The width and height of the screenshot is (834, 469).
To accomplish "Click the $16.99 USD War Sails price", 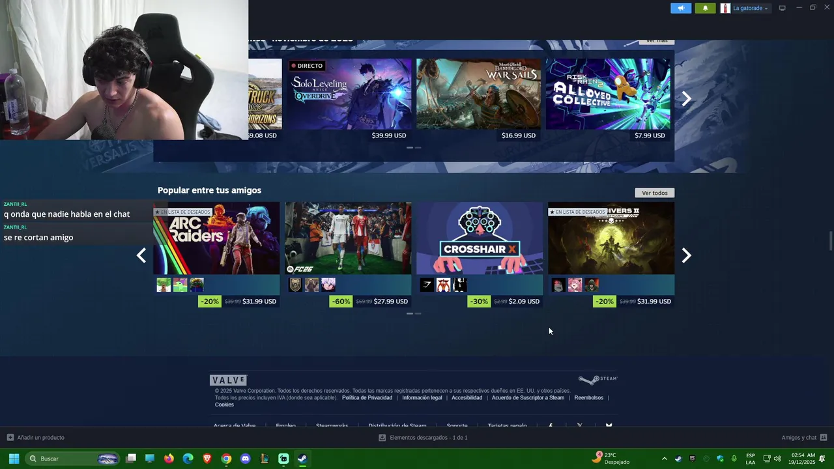I will pyautogui.click(x=519, y=135).
